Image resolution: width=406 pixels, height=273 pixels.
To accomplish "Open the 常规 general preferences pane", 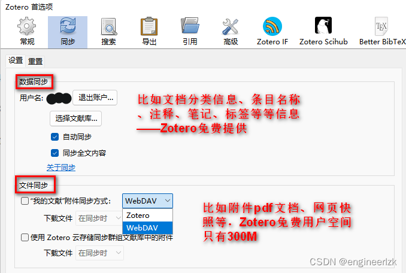I will click(27, 32).
